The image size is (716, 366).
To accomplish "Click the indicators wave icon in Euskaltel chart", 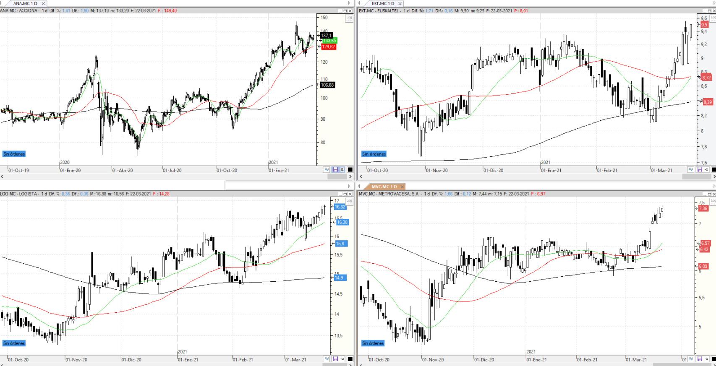I will [690, 170].
